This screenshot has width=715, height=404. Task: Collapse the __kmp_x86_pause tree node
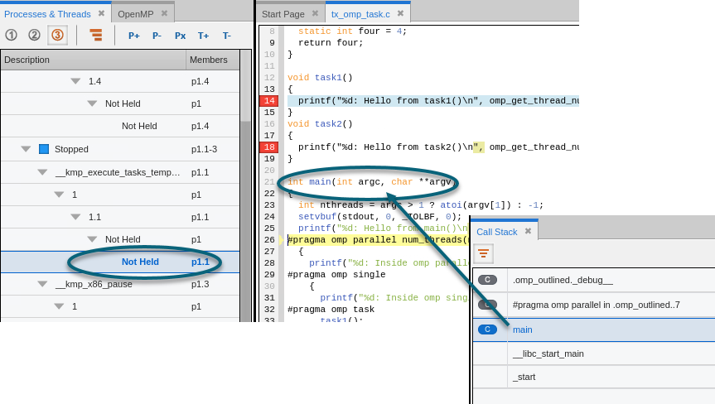[42, 284]
